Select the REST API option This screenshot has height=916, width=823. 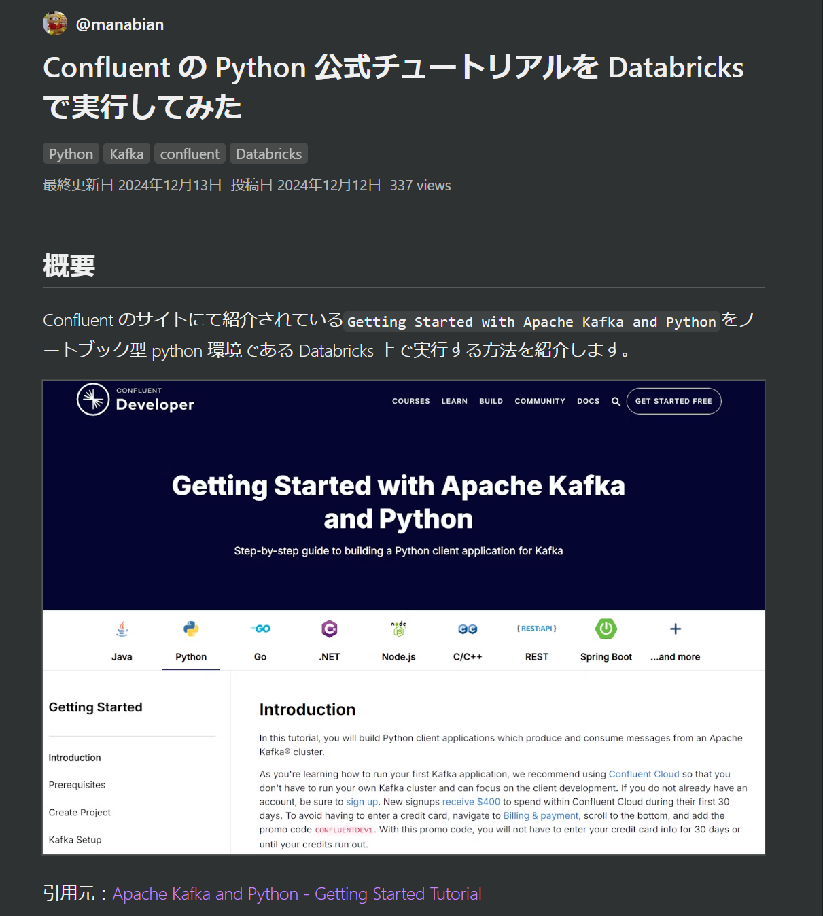pos(536,629)
